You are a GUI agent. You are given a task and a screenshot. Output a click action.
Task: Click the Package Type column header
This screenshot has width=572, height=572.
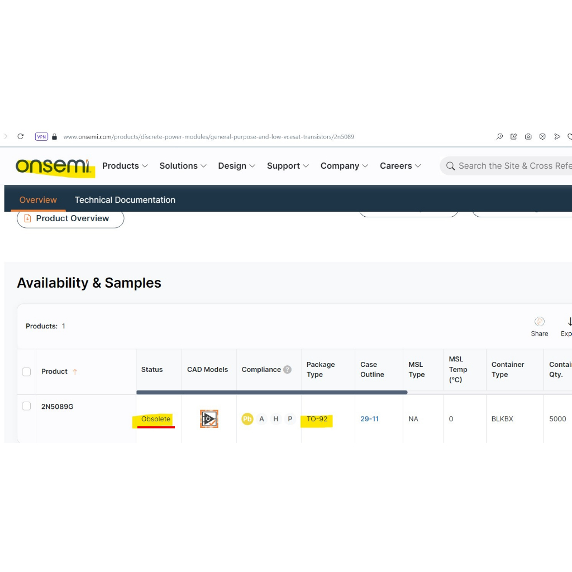pos(320,370)
